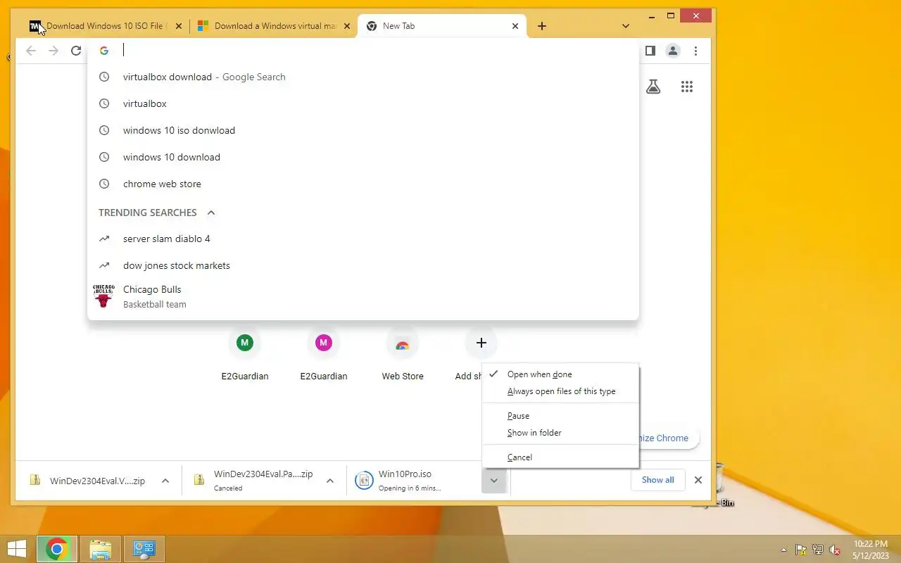Select windows 10 iso donwload suggestion
The width and height of the screenshot is (901, 563).
(363, 131)
